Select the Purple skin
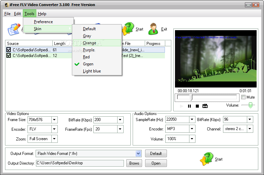Screen dimensions: 264x175 click(x=97, y=50)
